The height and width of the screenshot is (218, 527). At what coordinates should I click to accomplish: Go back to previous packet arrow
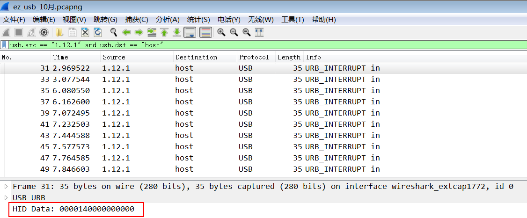(x=126, y=33)
